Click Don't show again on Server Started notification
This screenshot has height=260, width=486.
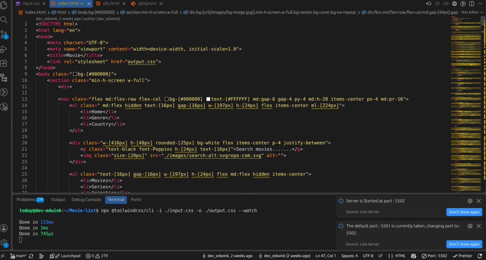pyautogui.click(x=464, y=212)
